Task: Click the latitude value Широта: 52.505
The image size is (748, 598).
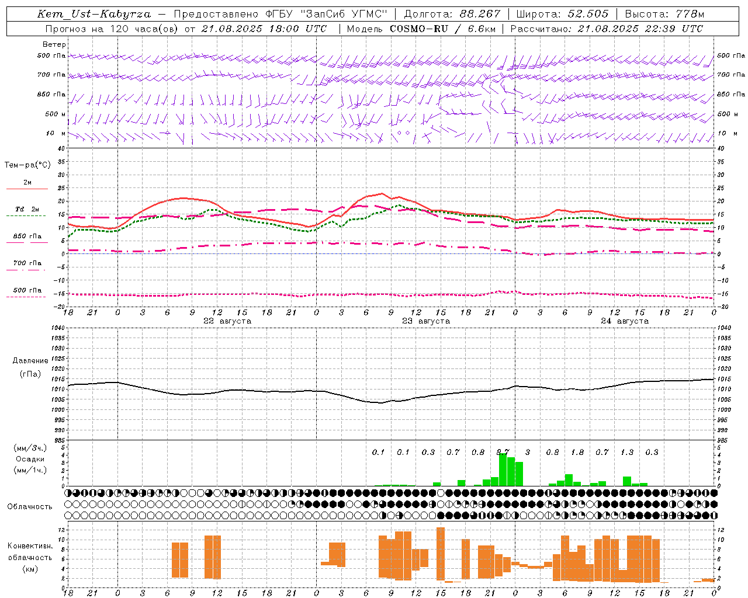Action: tap(562, 14)
